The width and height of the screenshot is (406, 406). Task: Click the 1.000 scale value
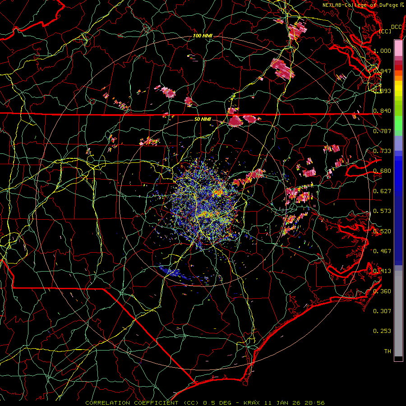click(x=382, y=51)
